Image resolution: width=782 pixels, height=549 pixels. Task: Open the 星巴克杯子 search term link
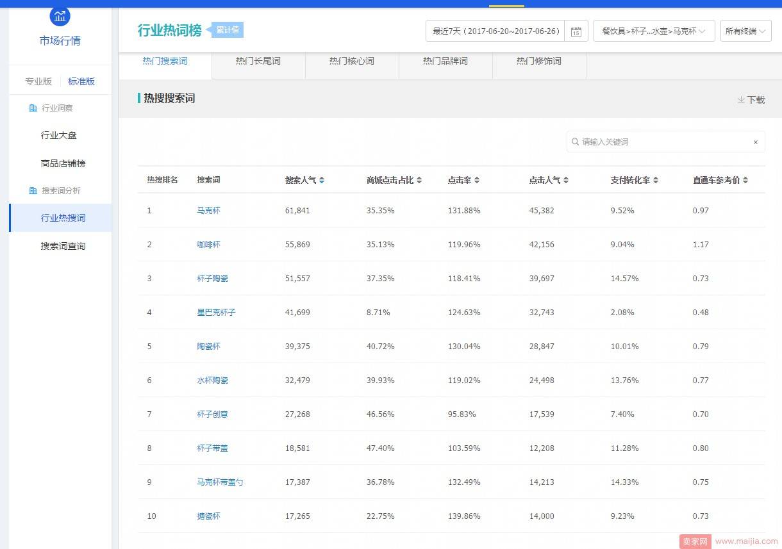[216, 313]
